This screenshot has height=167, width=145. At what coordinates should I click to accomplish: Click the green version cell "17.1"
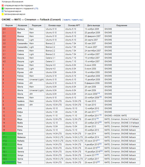9,137
